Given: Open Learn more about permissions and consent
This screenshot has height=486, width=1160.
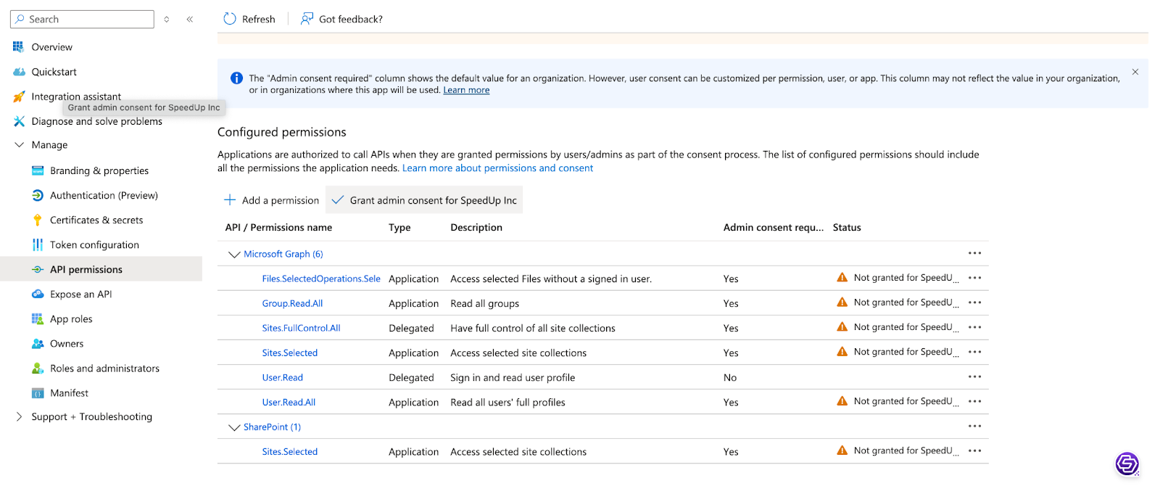Looking at the screenshot, I should [497, 168].
